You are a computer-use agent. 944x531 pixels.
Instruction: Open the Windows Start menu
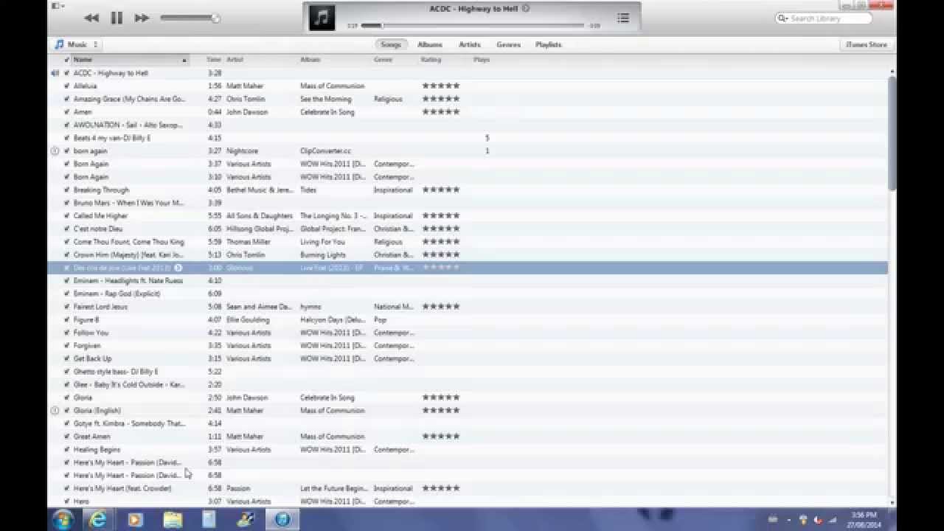[x=63, y=519]
